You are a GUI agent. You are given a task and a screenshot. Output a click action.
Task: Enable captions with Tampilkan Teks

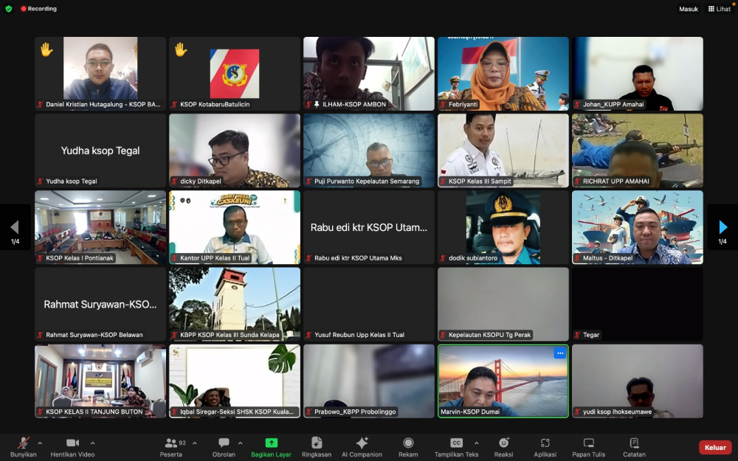click(x=456, y=447)
